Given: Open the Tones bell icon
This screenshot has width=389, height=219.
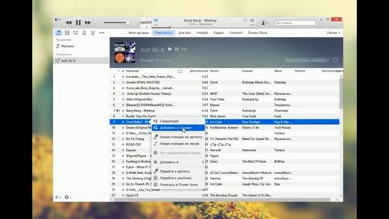Looking at the screenshot, I should [84, 33].
